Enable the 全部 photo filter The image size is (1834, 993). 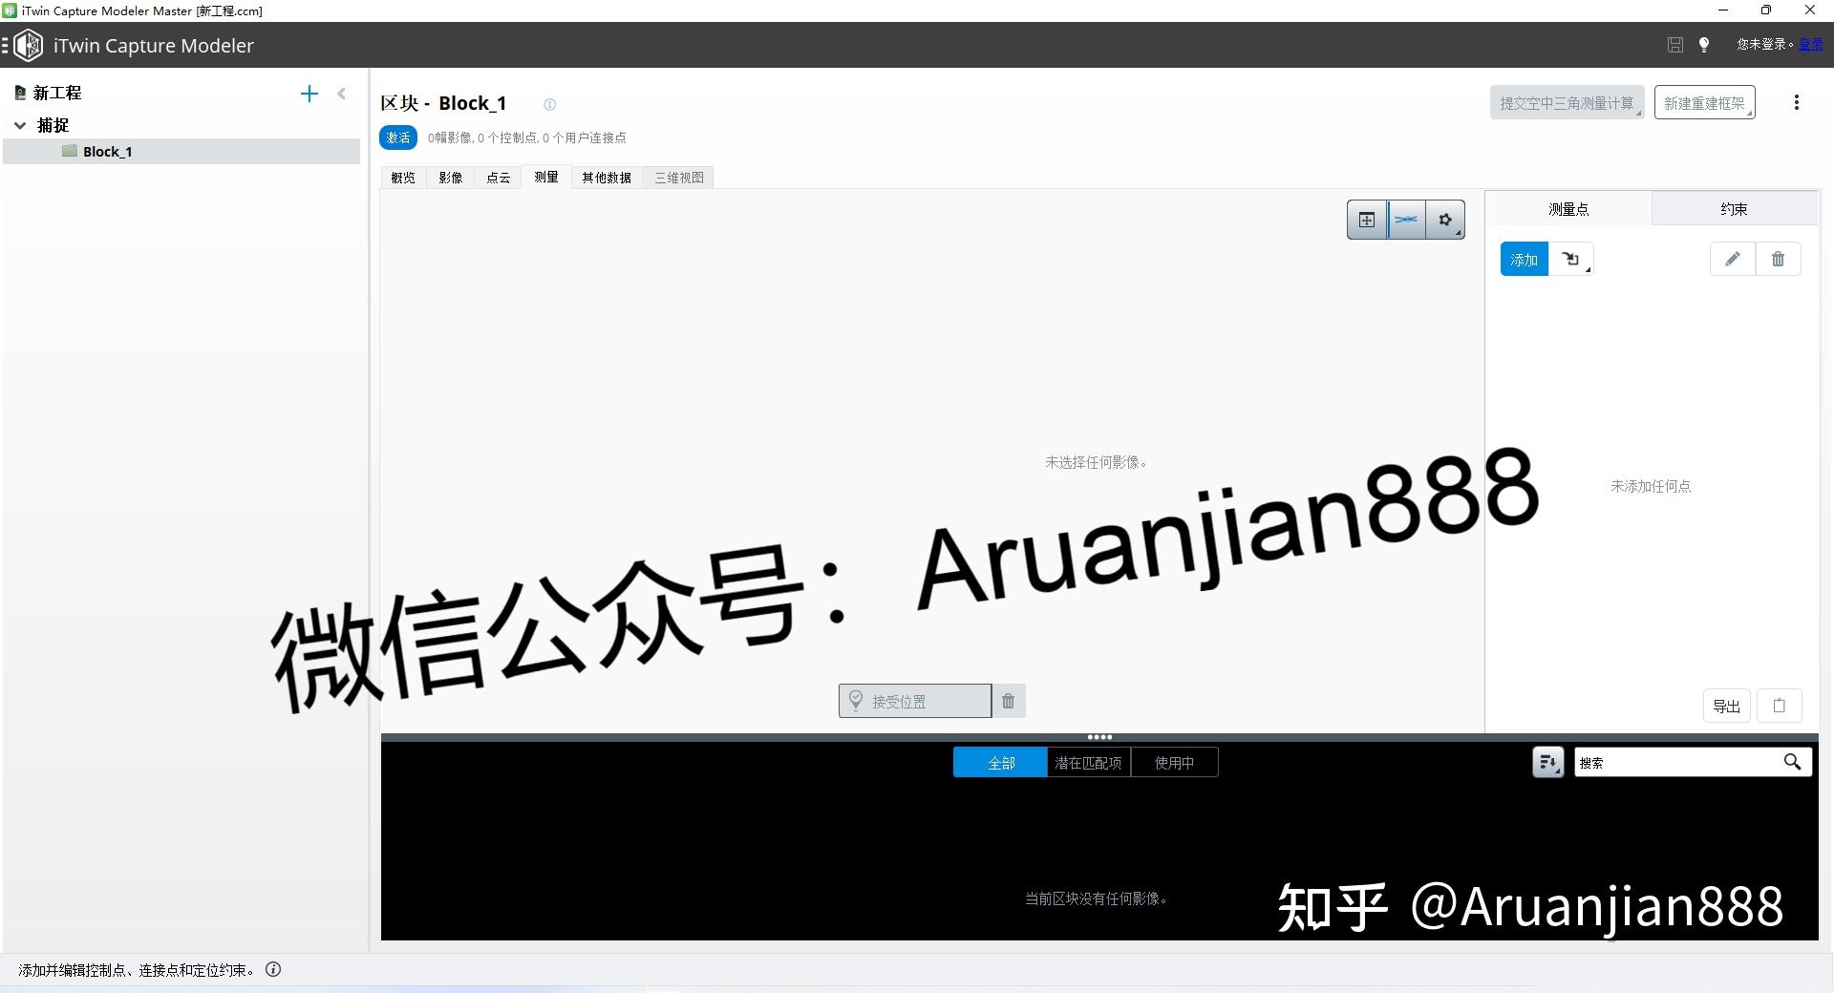pos(999,762)
